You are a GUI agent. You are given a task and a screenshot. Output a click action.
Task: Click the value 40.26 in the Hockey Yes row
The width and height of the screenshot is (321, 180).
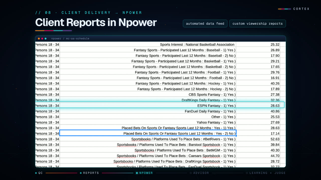point(275,83)
